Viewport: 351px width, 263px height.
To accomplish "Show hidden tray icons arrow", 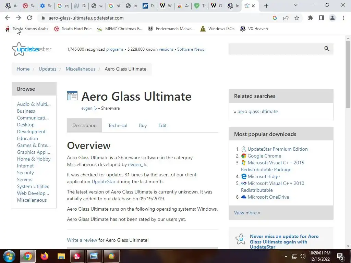I will point(286,256).
